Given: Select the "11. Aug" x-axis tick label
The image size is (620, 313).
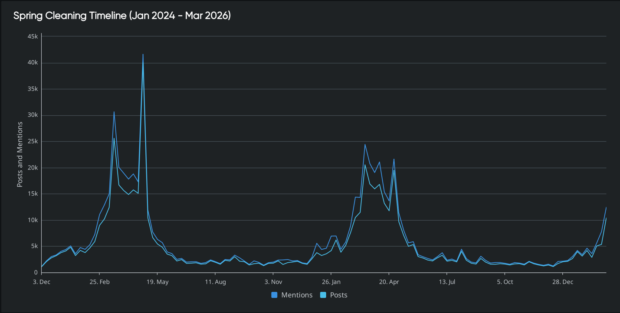Looking at the screenshot, I should 215,282.
